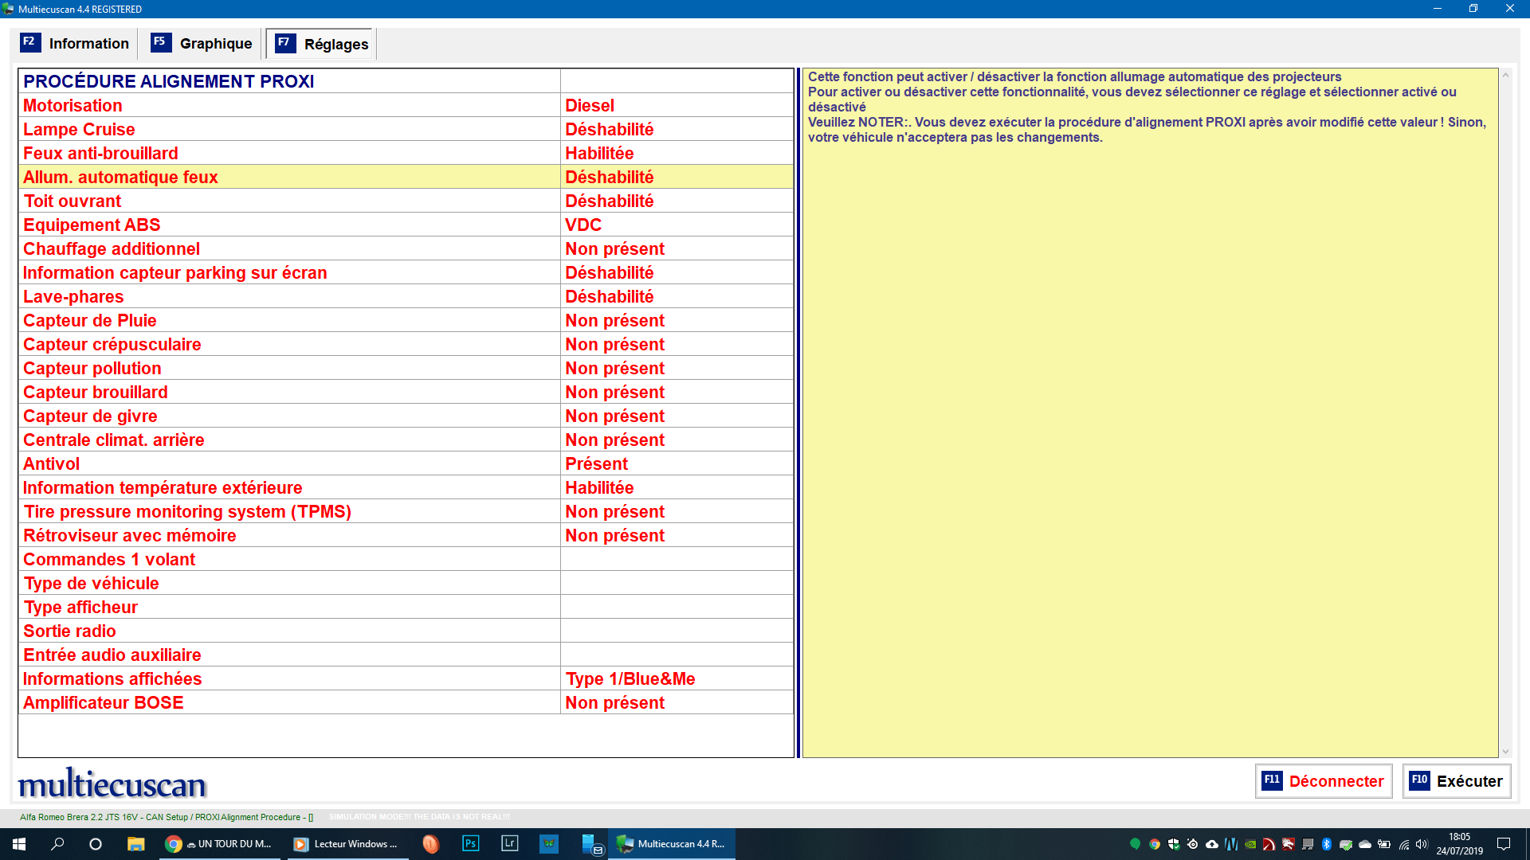
Task: Click the Cortana circle icon
Action: [x=96, y=844]
